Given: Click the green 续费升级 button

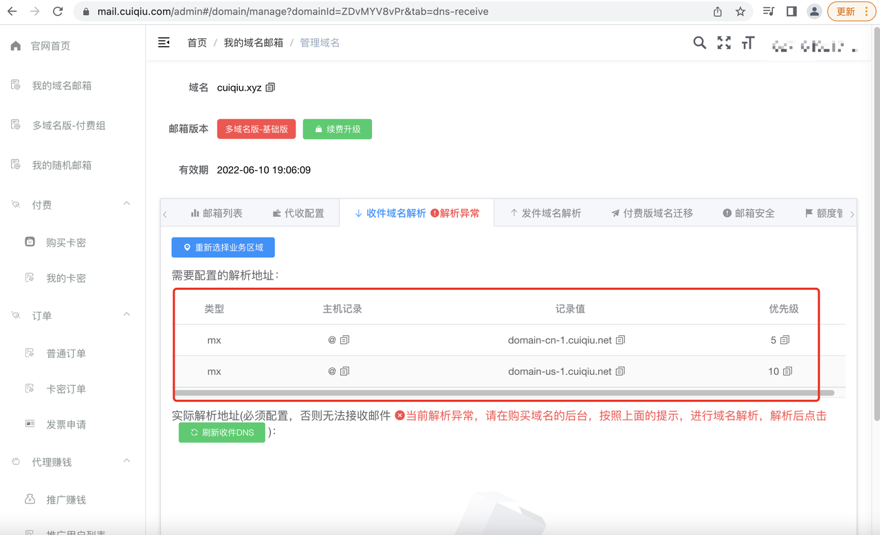Looking at the screenshot, I should click(x=337, y=129).
